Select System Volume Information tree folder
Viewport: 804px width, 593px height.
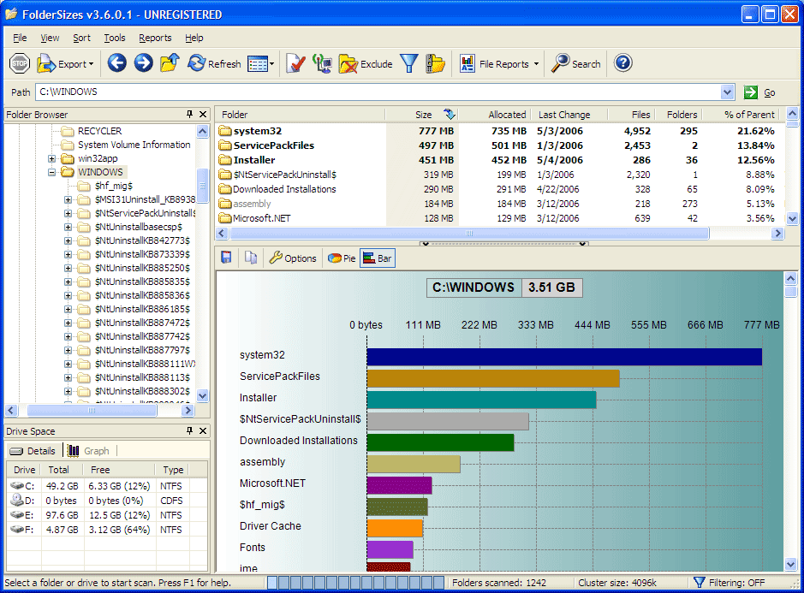(x=126, y=145)
